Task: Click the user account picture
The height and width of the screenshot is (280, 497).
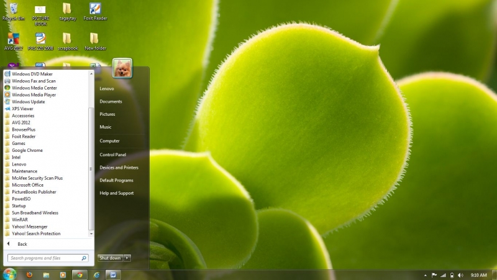Action: pyautogui.click(x=122, y=68)
